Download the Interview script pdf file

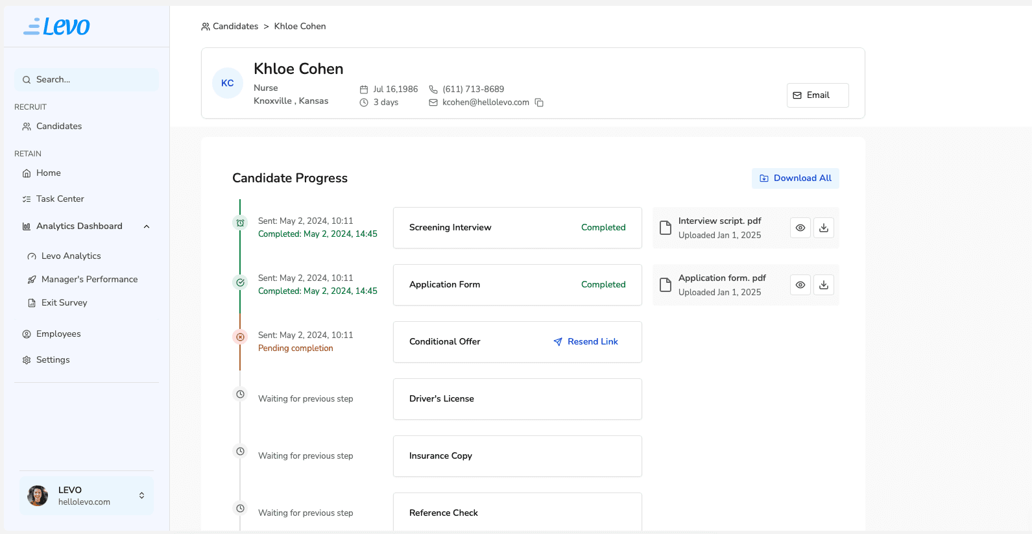[x=824, y=228]
